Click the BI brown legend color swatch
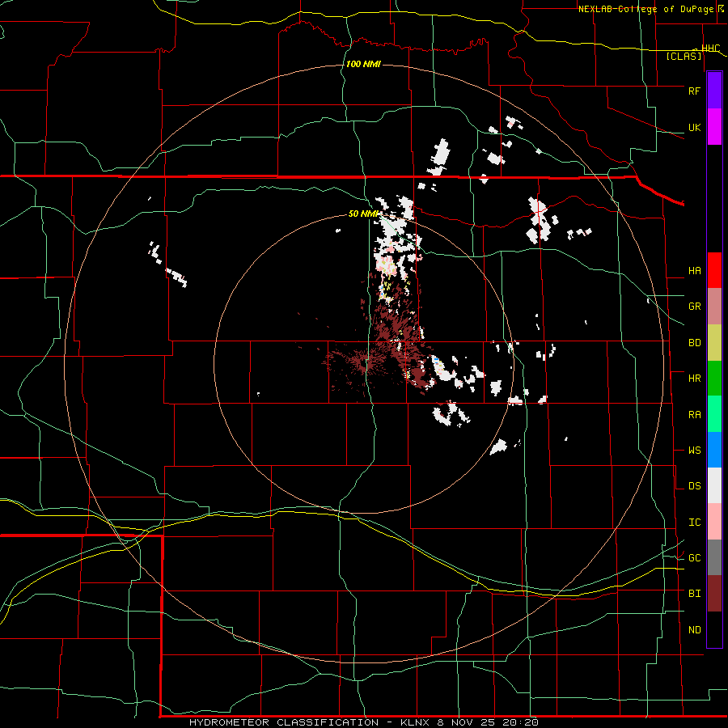728x728 pixels. (x=714, y=594)
